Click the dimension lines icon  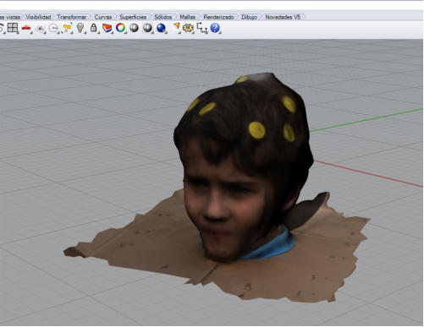(201, 28)
